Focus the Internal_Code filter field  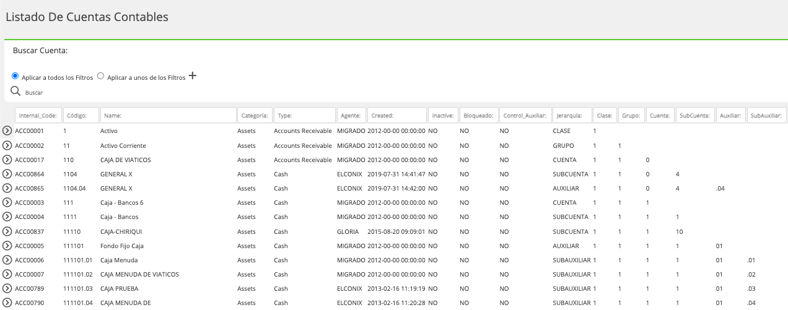tap(38, 115)
